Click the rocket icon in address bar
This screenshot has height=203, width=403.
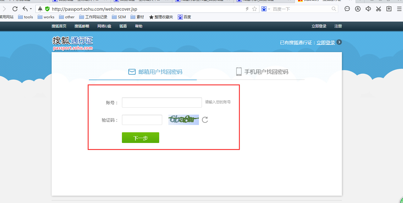click(x=40, y=9)
